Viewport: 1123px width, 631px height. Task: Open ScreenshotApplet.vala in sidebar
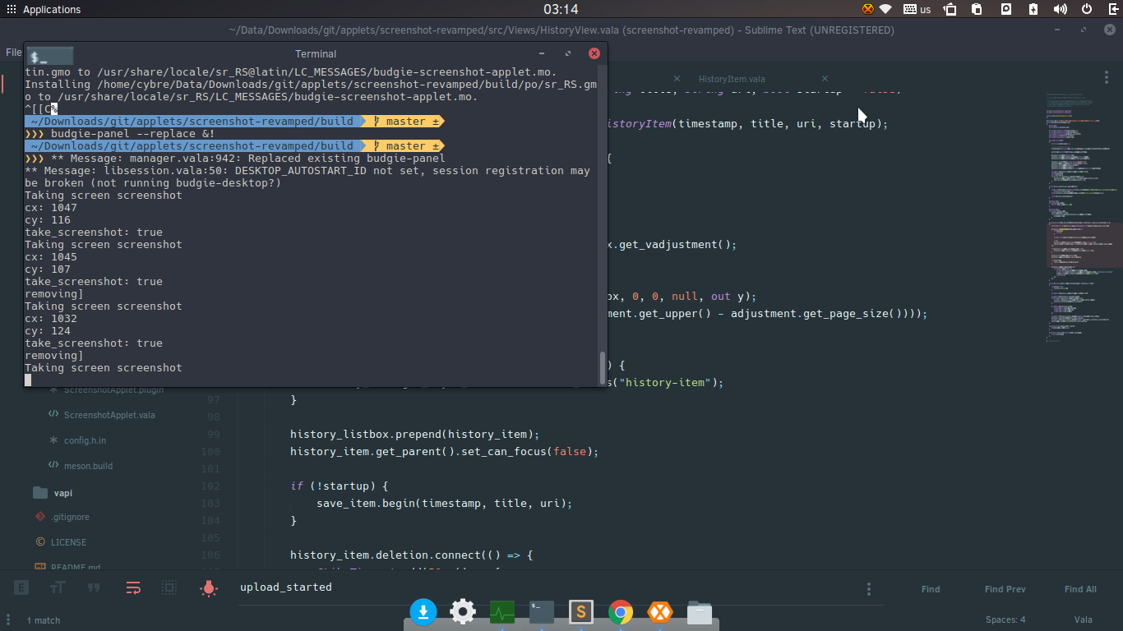[109, 415]
